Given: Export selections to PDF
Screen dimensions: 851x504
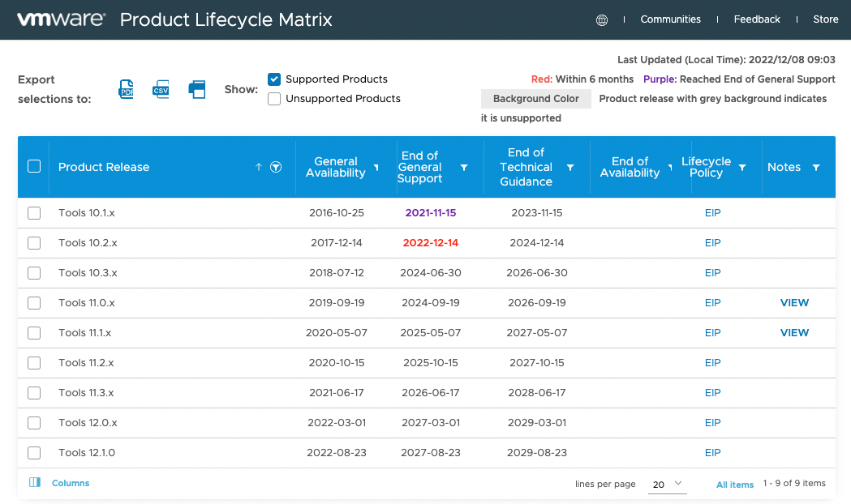Looking at the screenshot, I should pos(126,89).
